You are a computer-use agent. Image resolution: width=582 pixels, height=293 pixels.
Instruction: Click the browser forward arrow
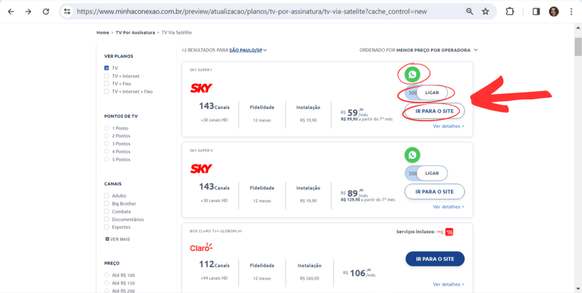point(28,12)
